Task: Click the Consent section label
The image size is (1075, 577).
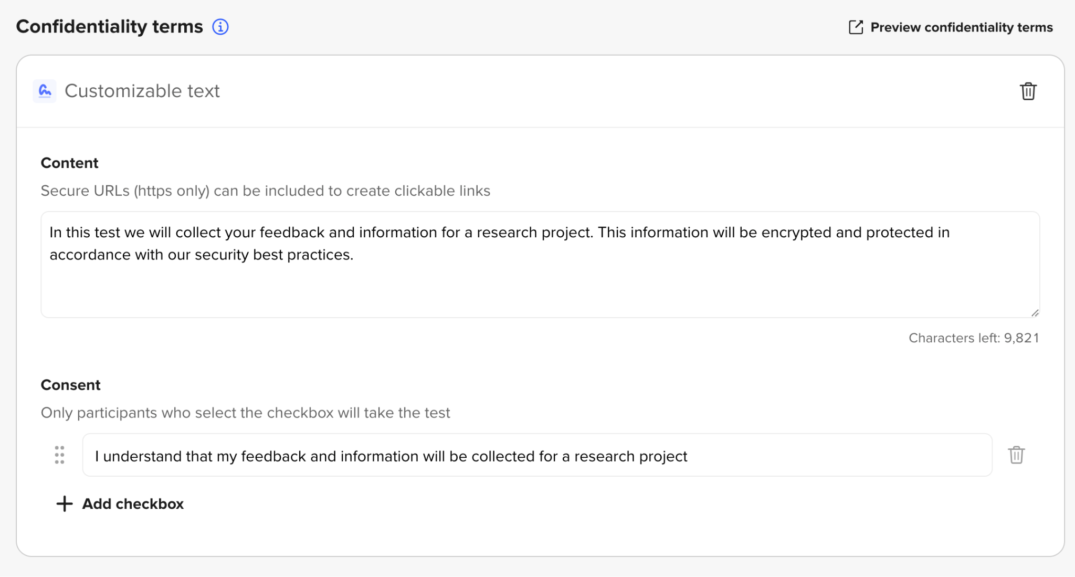Action: tap(70, 385)
